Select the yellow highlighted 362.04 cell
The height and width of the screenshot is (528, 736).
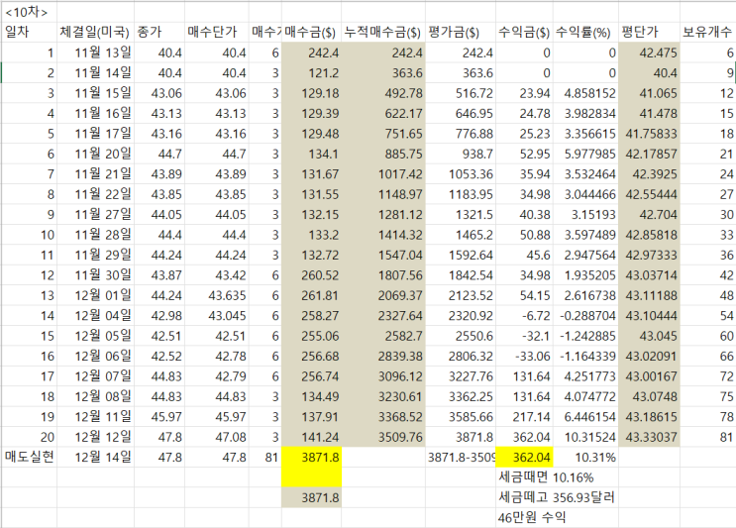(524, 457)
